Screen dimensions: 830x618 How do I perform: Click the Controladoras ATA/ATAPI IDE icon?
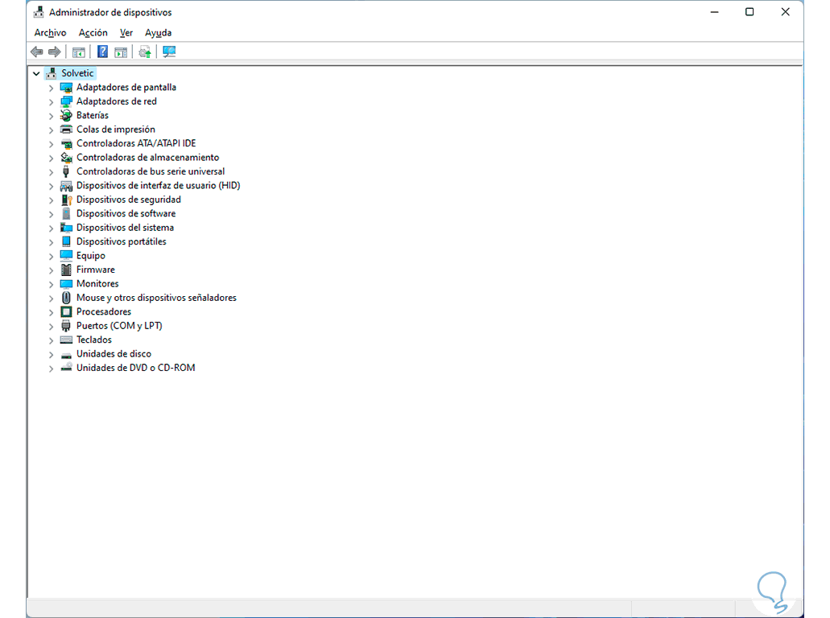tap(66, 143)
